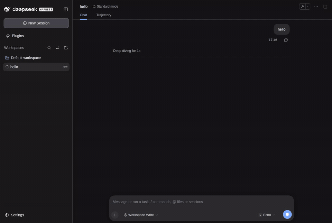Open the Workspace Write permission dropdown
The image size is (332, 223).
[x=141, y=215]
